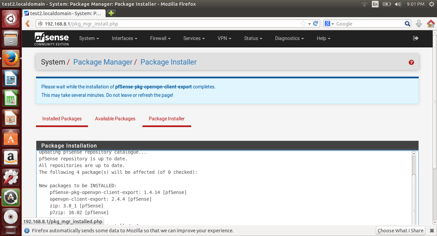Go back with the browser back arrow
The image size is (437, 236).
tap(28, 24)
